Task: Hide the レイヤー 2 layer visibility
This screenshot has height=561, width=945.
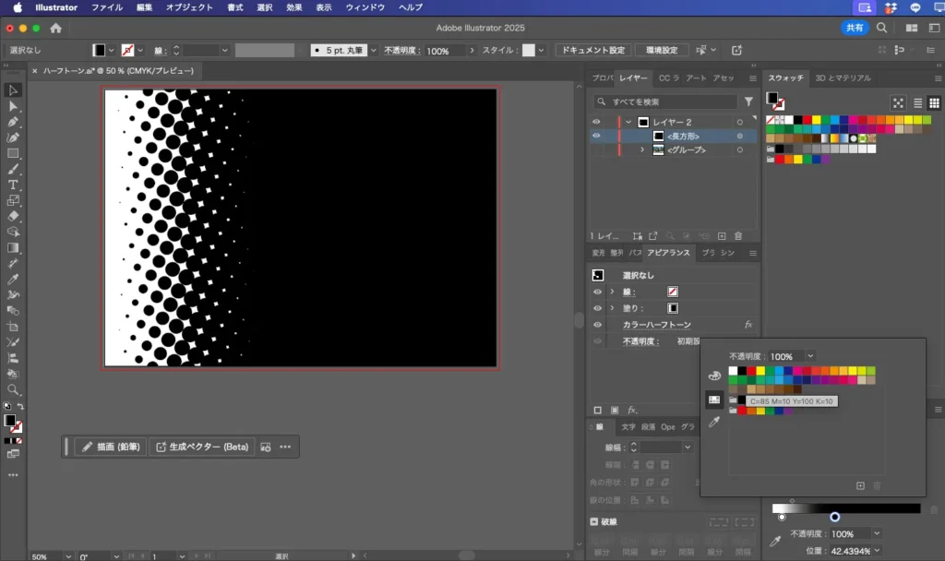Action: click(x=596, y=122)
